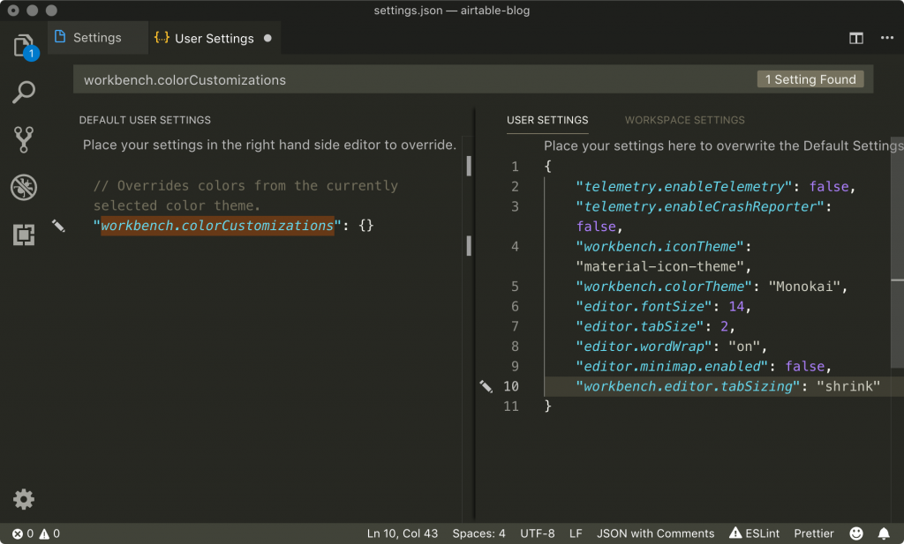Split the editor using the layout icon
Image resolution: width=904 pixels, height=544 pixels.
(855, 38)
